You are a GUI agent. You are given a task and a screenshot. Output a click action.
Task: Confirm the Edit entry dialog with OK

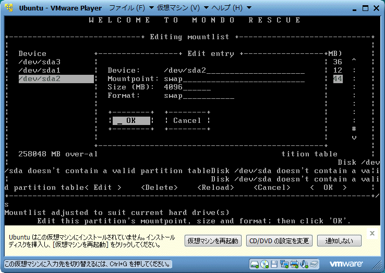click(131, 120)
